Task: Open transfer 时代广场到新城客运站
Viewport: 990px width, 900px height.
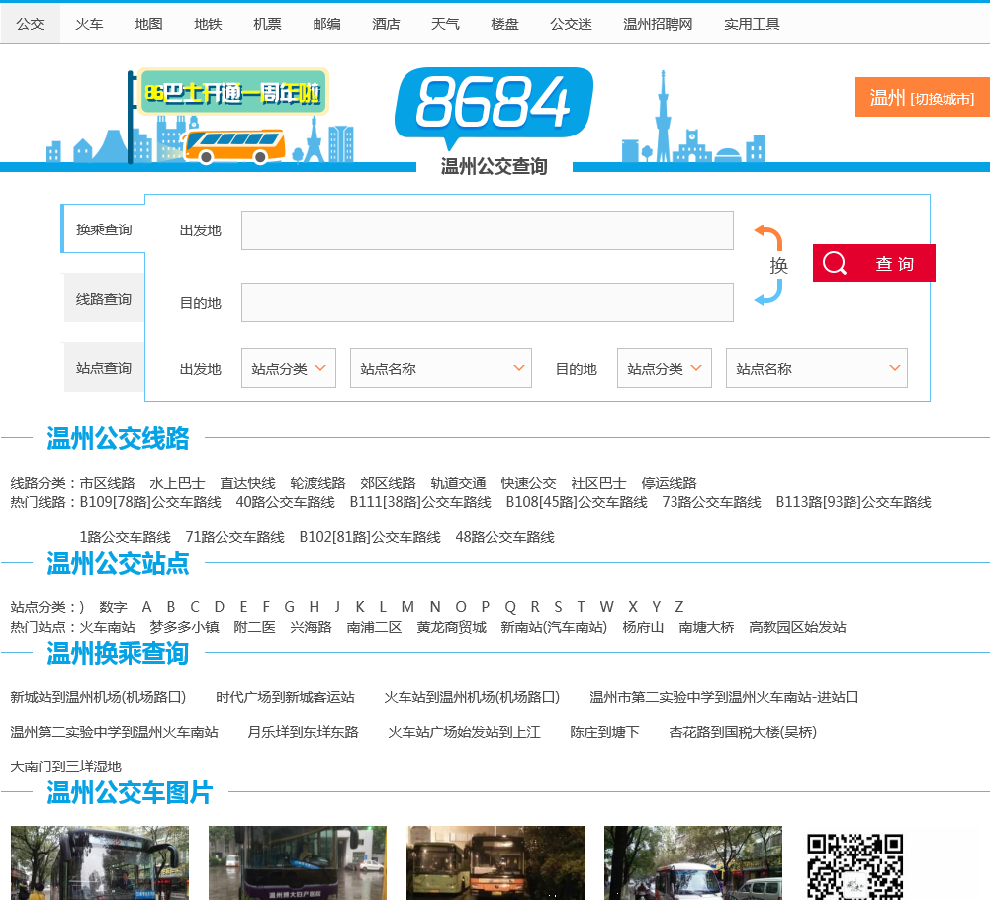Action: point(286,697)
